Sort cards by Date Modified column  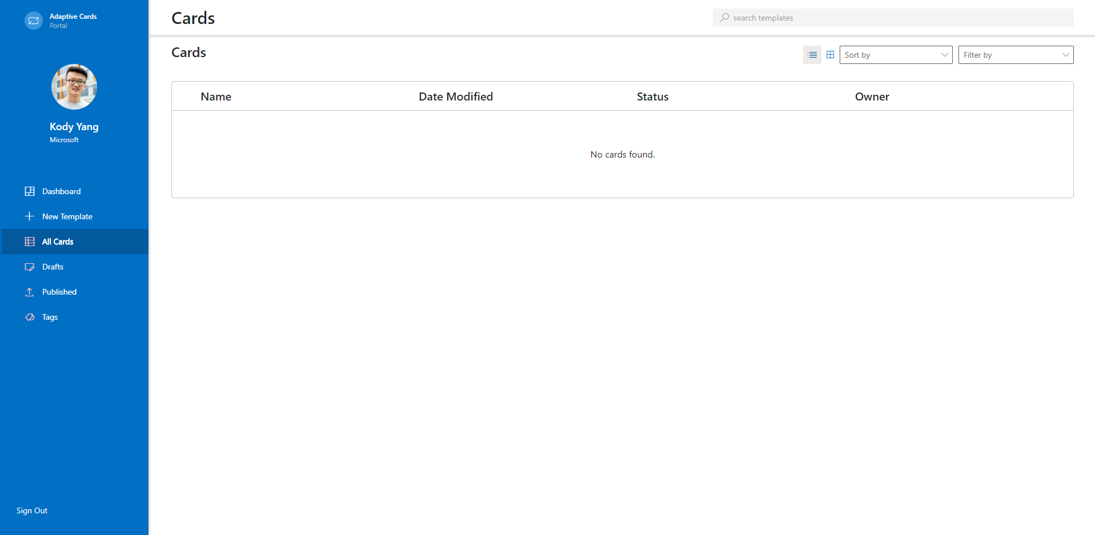(455, 96)
